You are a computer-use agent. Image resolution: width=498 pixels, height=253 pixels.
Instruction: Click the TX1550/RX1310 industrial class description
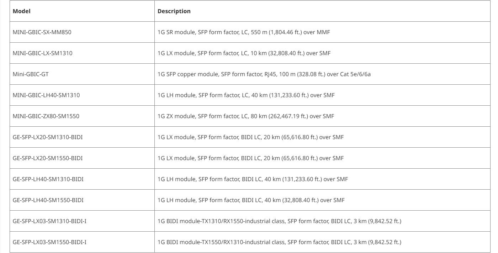[280, 242]
